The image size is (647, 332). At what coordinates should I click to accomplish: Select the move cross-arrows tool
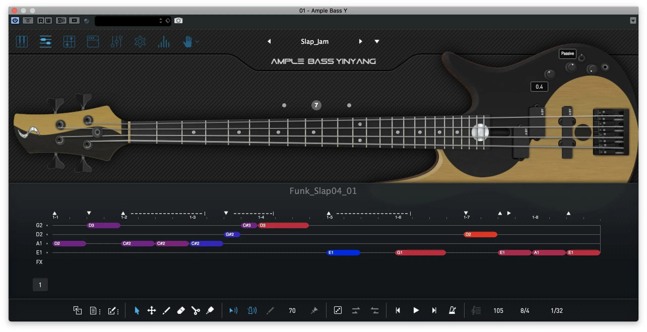coord(151,310)
